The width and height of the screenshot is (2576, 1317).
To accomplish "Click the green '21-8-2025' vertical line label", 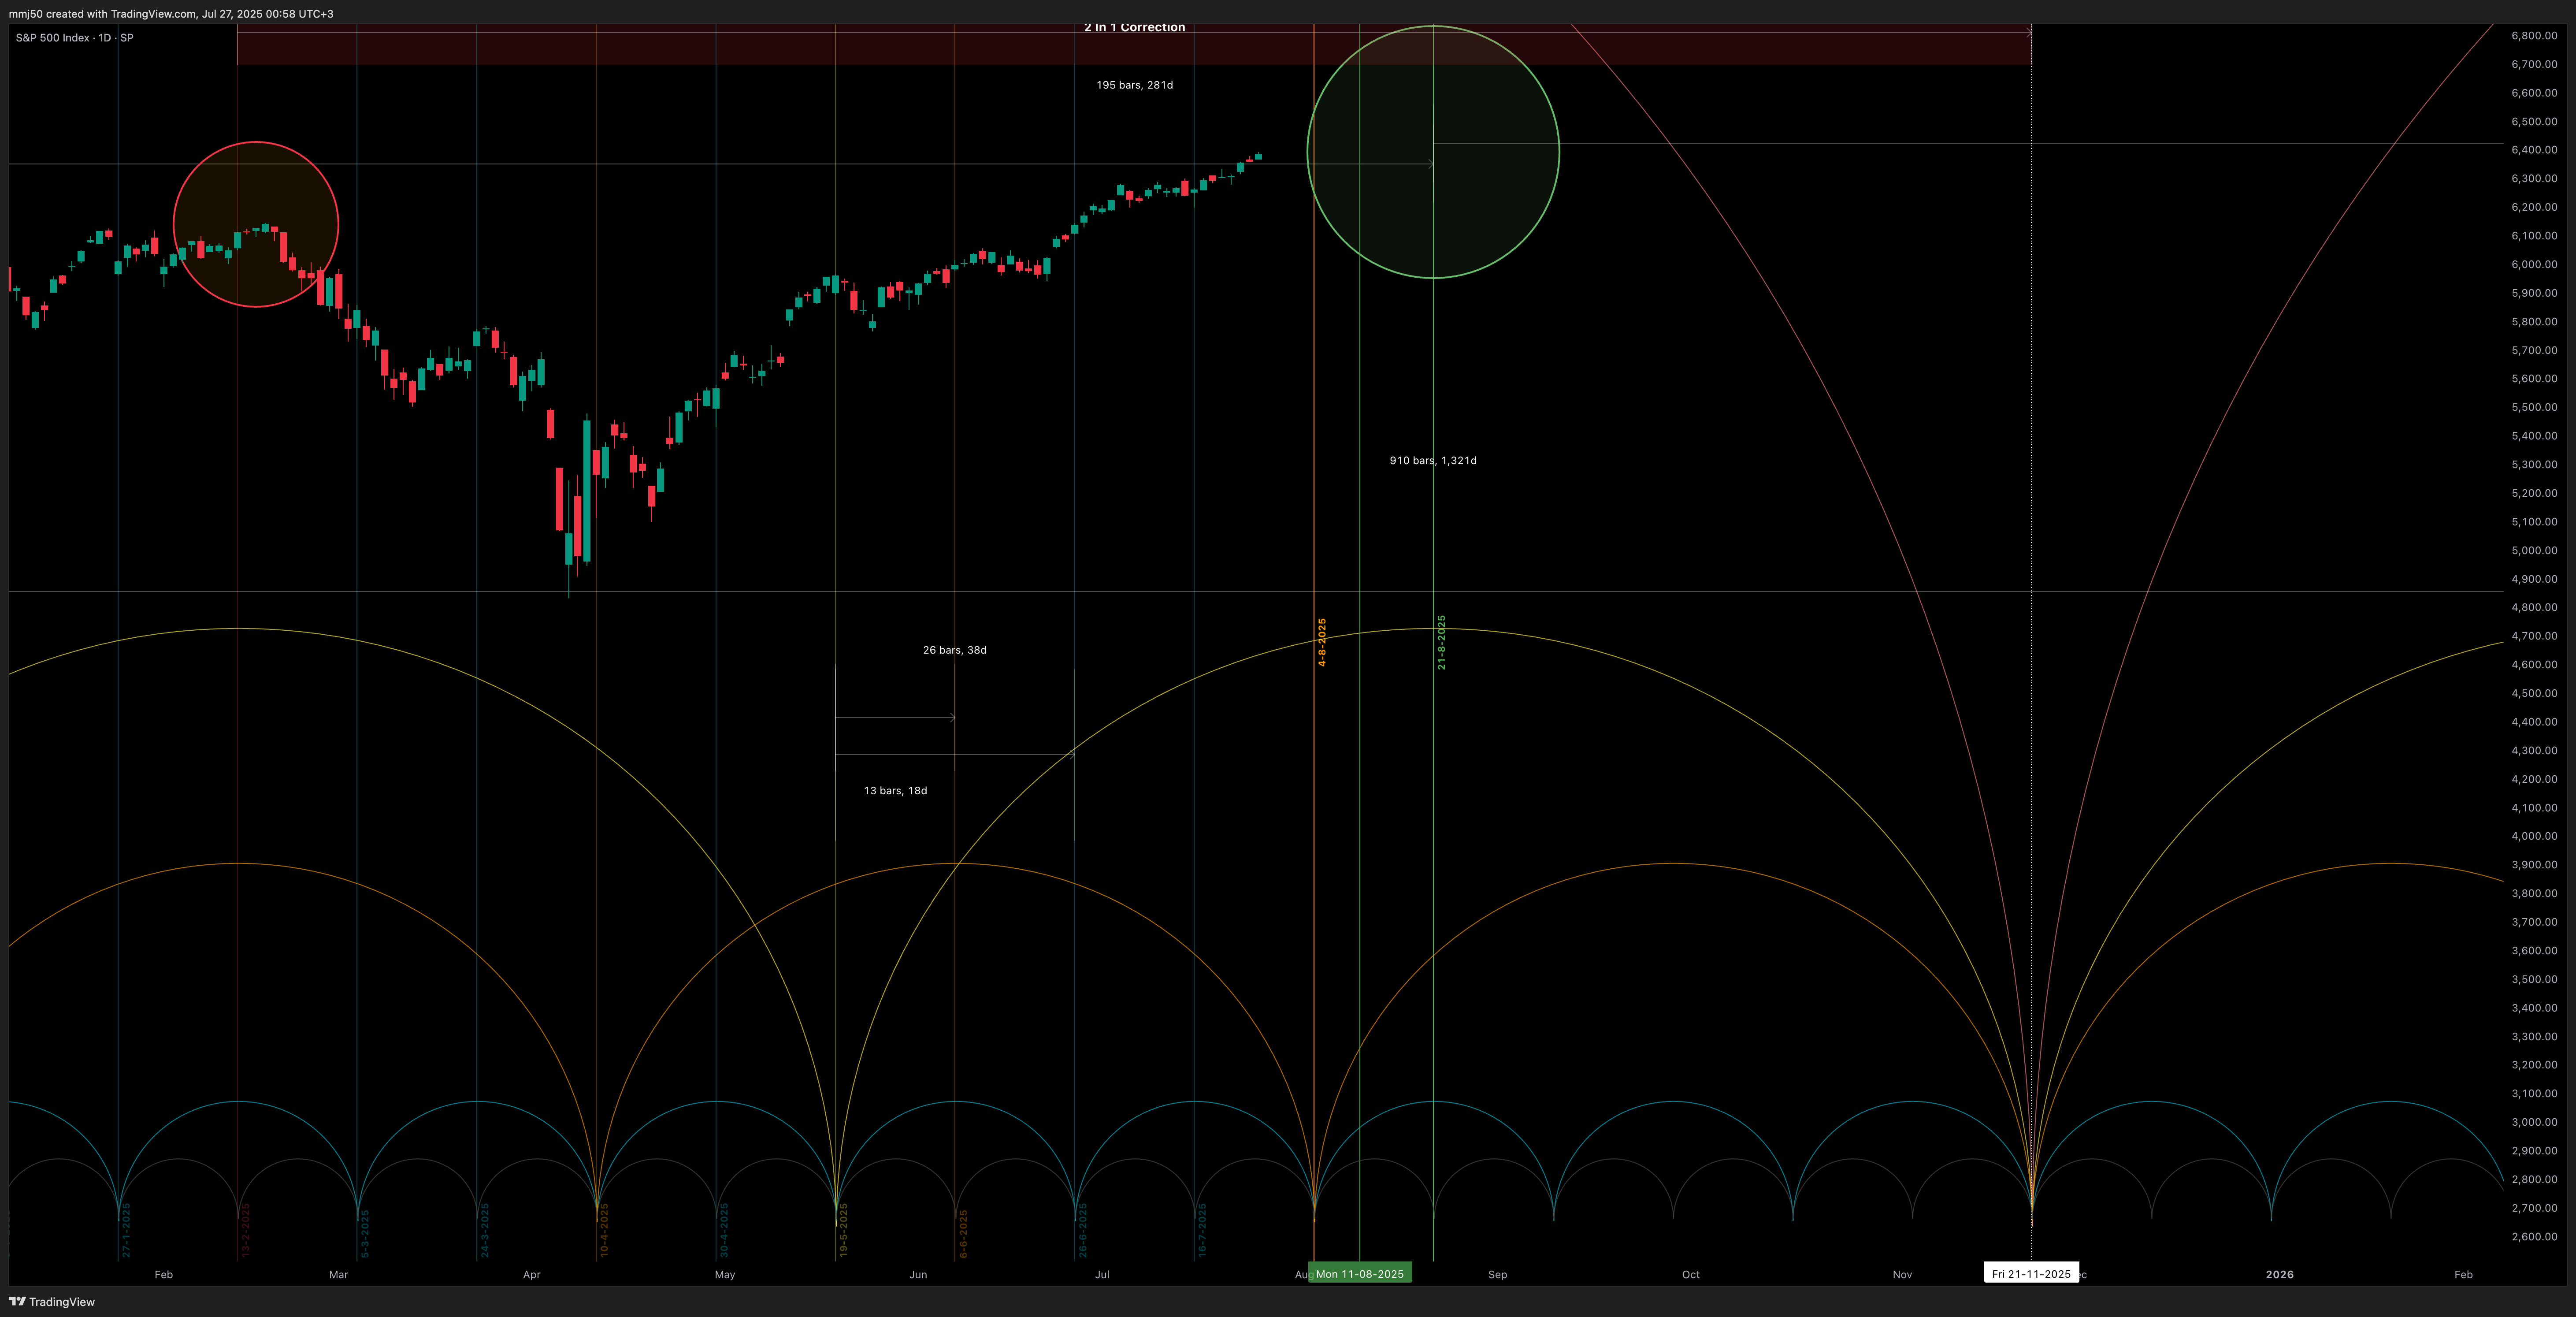I will click(x=1441, y=642).
